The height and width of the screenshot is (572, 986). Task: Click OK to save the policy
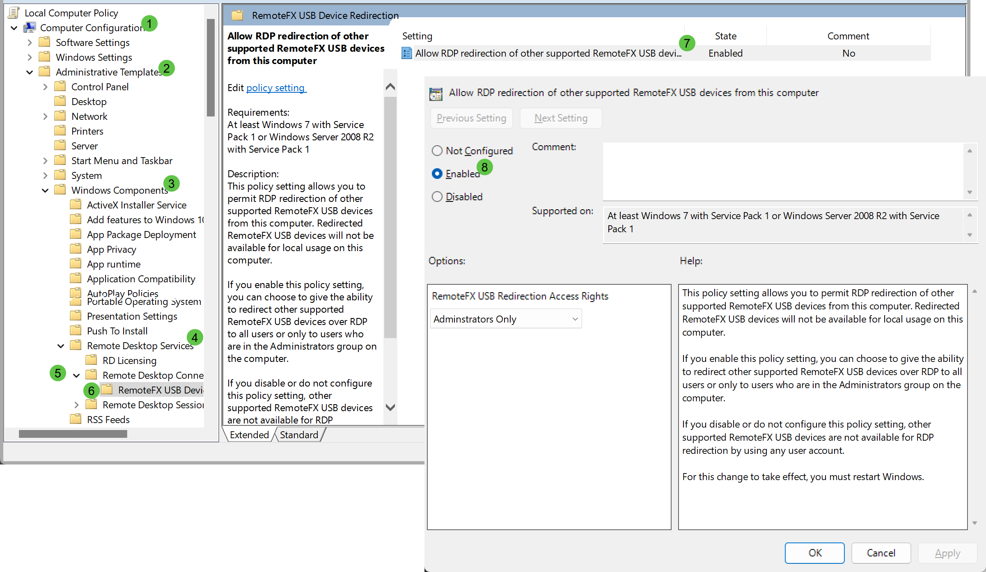815,553
